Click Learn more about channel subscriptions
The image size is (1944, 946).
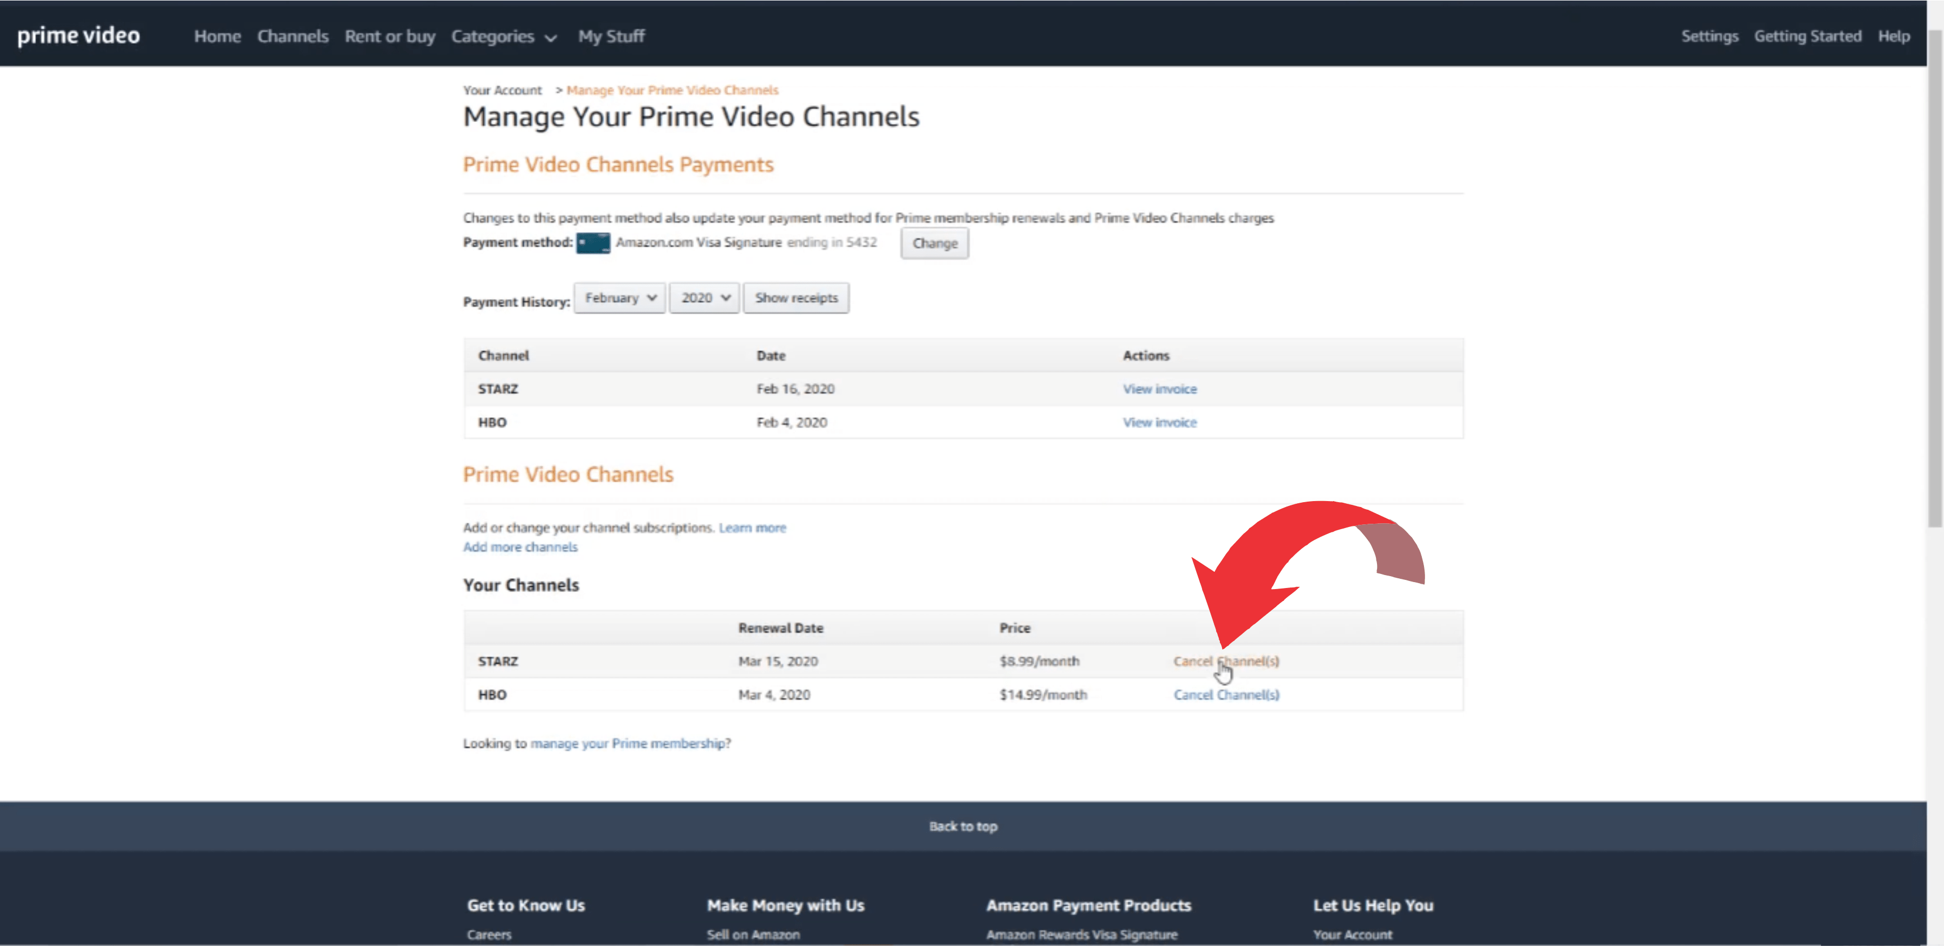pos(752,528)
